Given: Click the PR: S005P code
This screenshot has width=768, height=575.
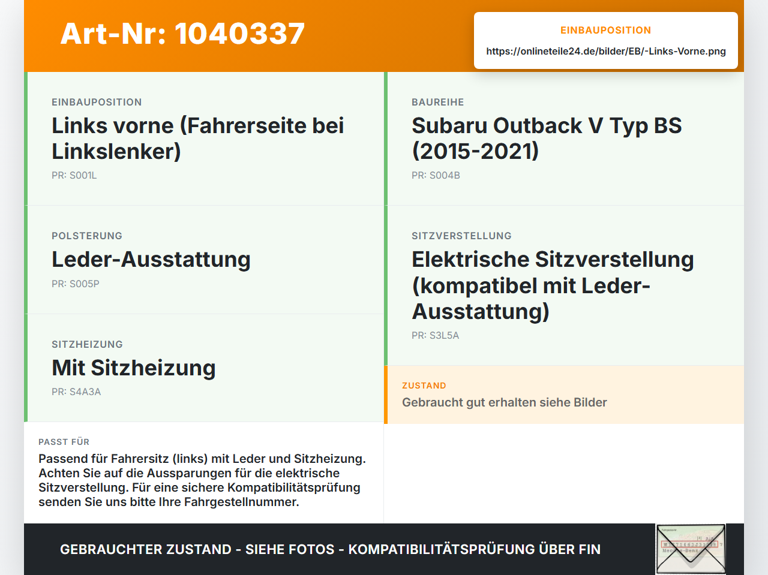Looking at the screenshot, I should click(x=76, y=284).
